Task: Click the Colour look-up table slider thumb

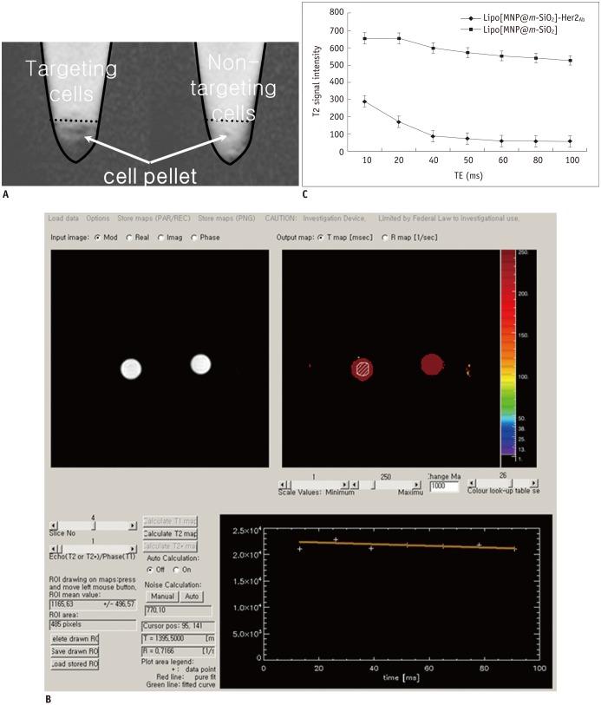Action: (510, 483)
